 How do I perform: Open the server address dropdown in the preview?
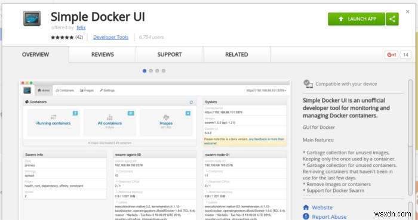tap(266, 91)
